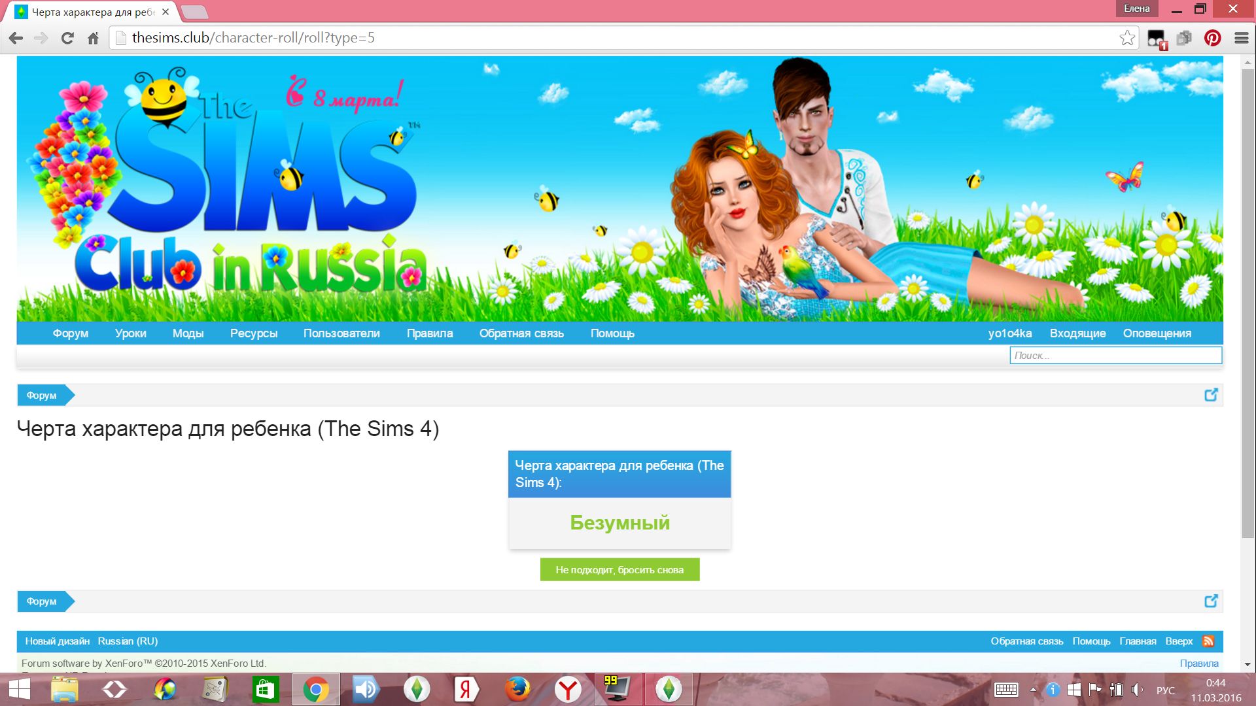Click the scrollbar down arrow
Image resolution: width=1256 pixels, height=706 pixels.
1247,665
